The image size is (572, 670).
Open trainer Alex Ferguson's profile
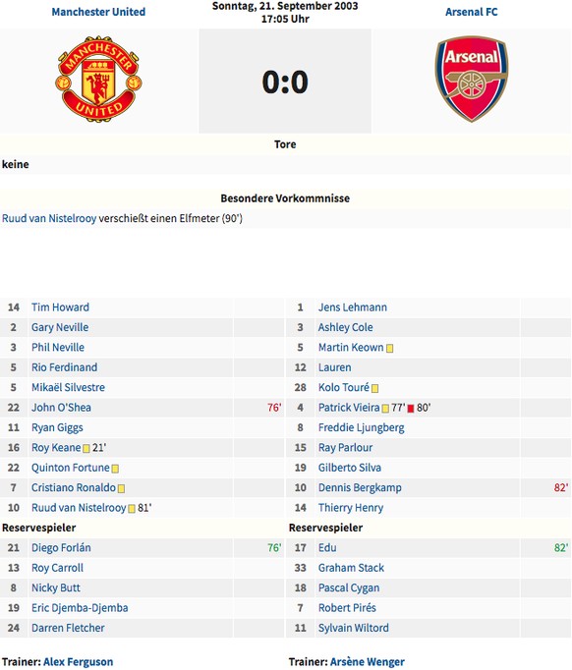[x=79, y=662]
